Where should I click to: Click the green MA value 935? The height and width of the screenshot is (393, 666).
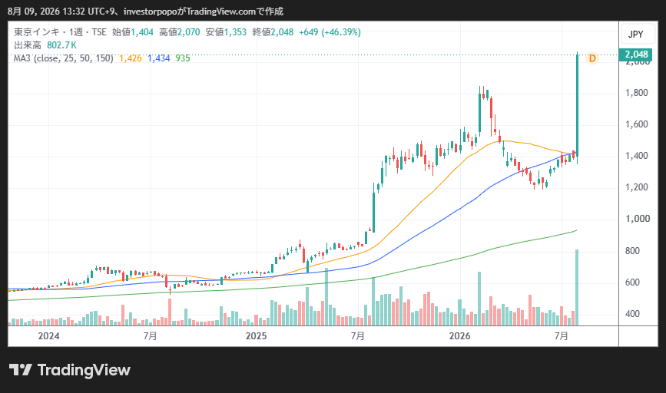point(183,58)
